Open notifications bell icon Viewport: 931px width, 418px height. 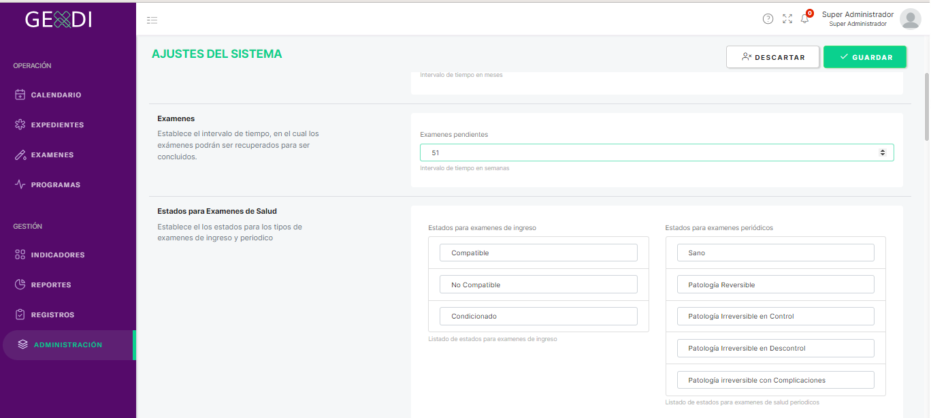point(805,19)
